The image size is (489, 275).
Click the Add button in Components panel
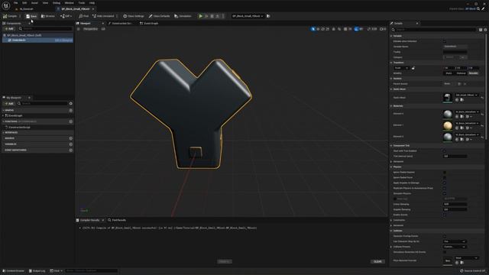[9, 29]
